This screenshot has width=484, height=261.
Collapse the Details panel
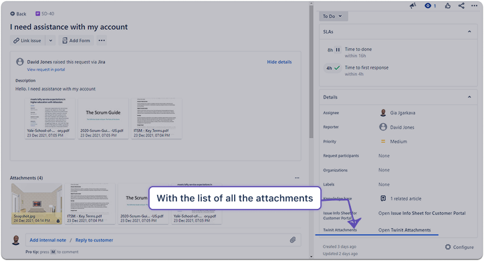pyautogui.click(x=469, y=97)
